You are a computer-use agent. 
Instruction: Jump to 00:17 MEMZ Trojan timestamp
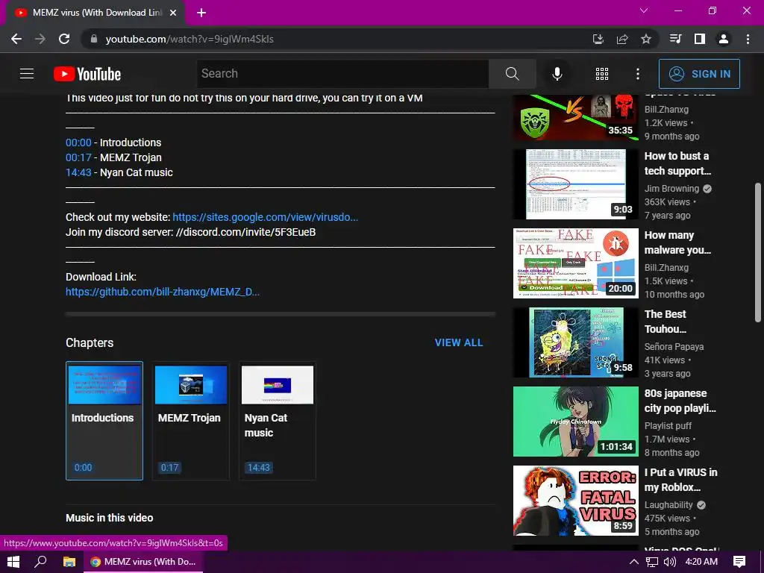pyautogui.click(x=78, y=158)
